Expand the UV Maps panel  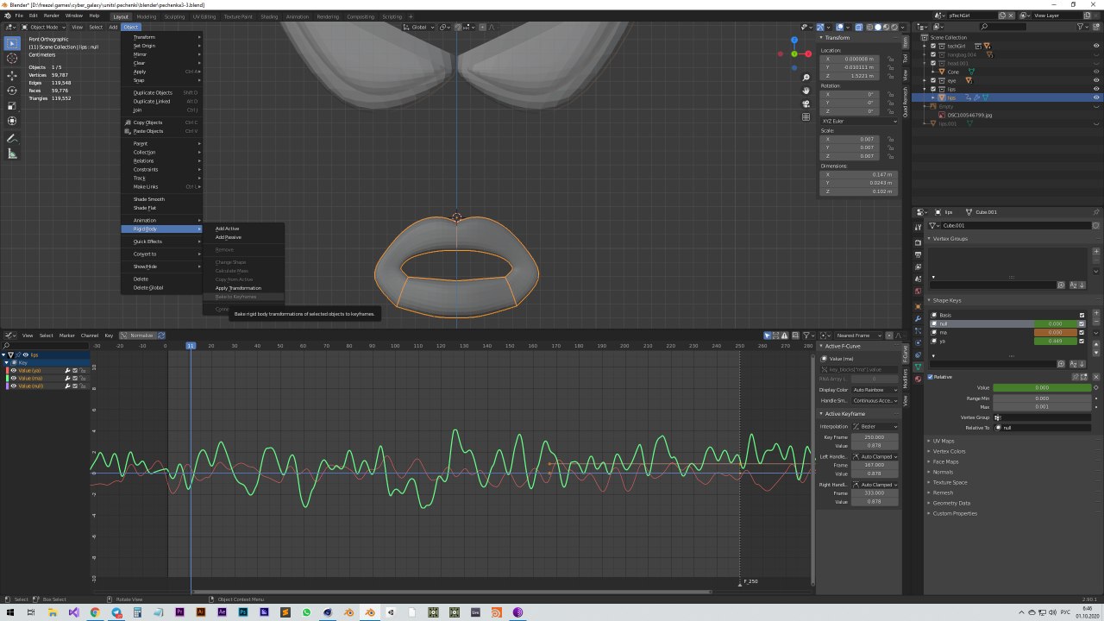[x=944, y=441]
